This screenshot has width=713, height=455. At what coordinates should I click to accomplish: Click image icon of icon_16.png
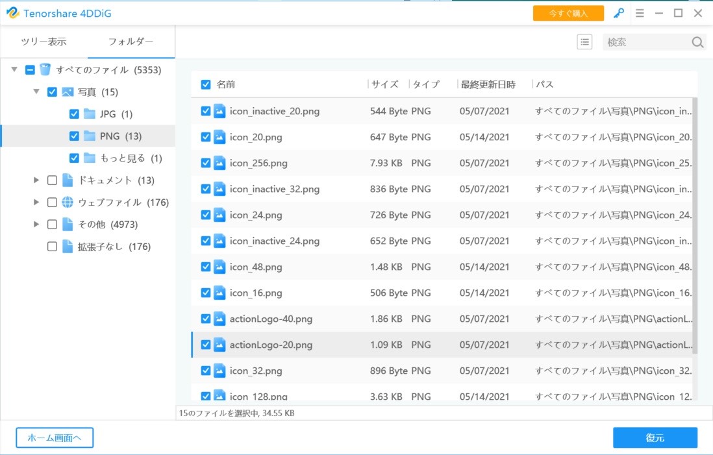219,293
